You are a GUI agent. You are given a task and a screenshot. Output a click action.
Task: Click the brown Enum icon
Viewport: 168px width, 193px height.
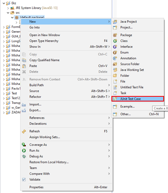(x=115, y=52)
